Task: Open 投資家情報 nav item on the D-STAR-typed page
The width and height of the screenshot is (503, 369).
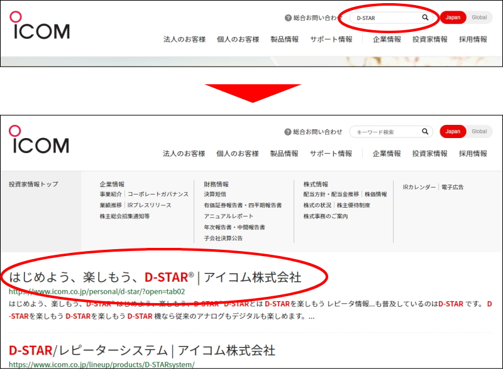Action: point(430,40)
